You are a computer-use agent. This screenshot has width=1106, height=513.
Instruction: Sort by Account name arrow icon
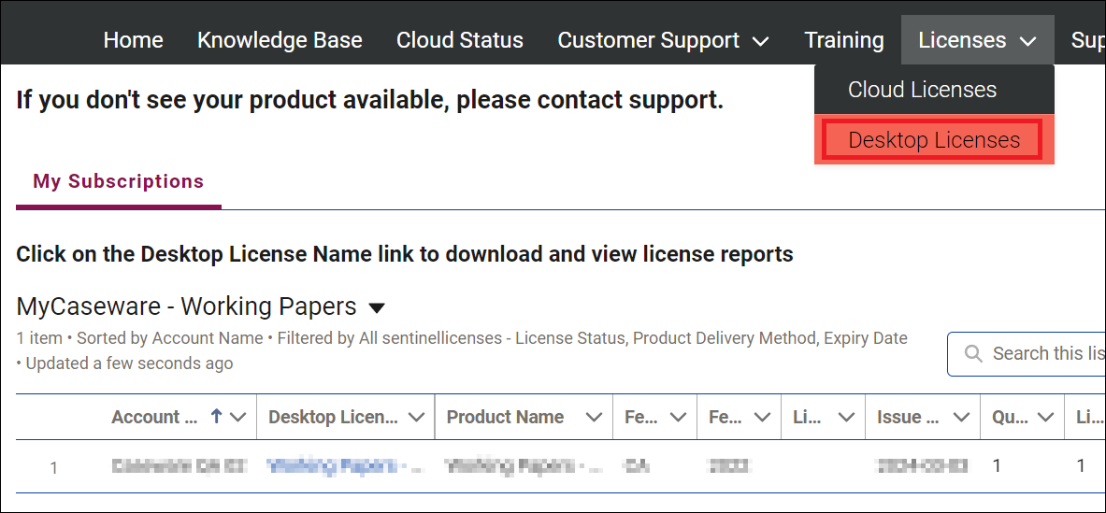(216, 417)
